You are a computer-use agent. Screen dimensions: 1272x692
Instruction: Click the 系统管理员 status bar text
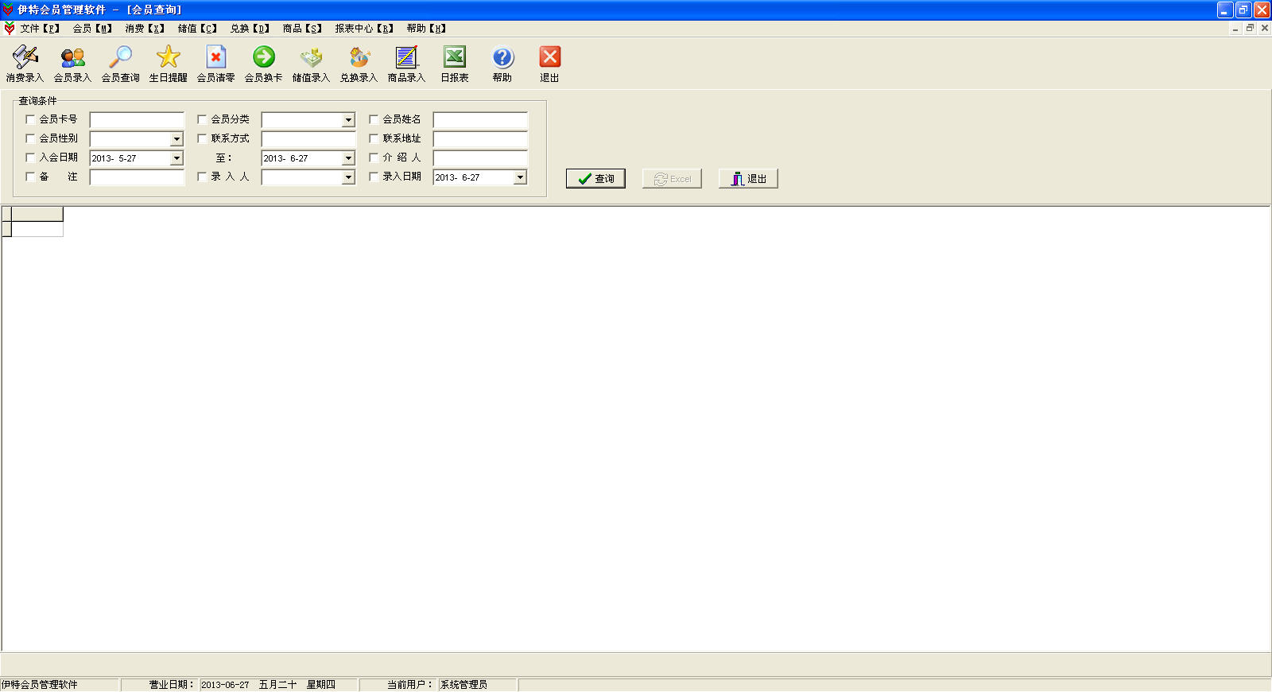[x=463, y=685]
